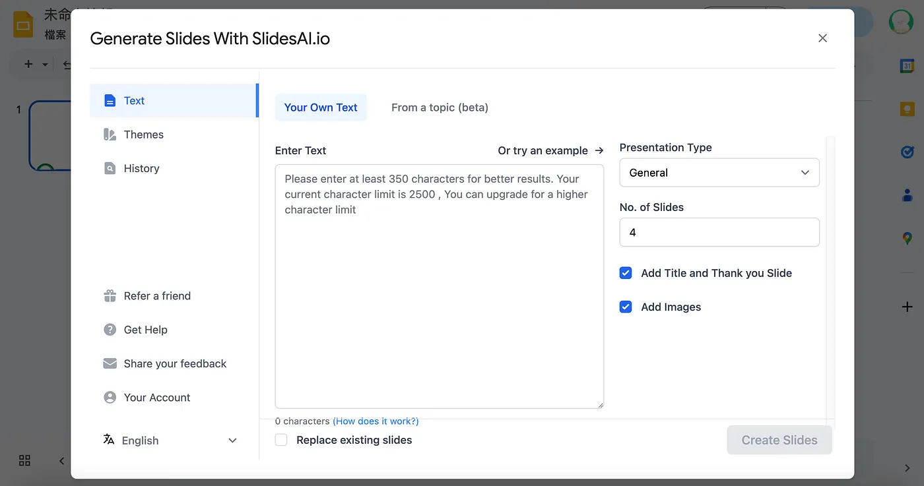Open the Text section in sidebar
The image size is (924, 486).
(173, 101)
